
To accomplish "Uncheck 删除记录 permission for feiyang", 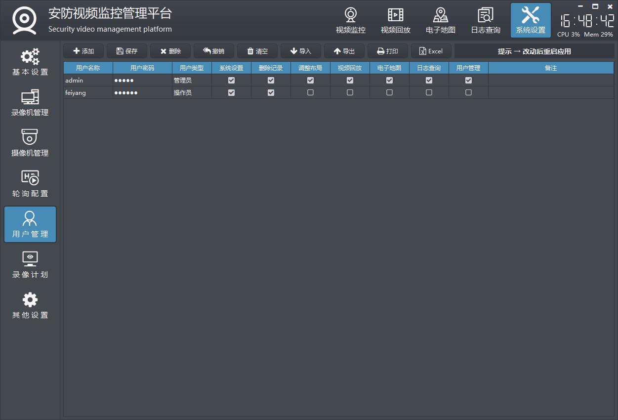I will coord(271,92).
